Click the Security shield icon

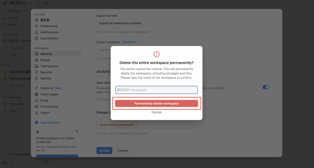click(37, 72)
